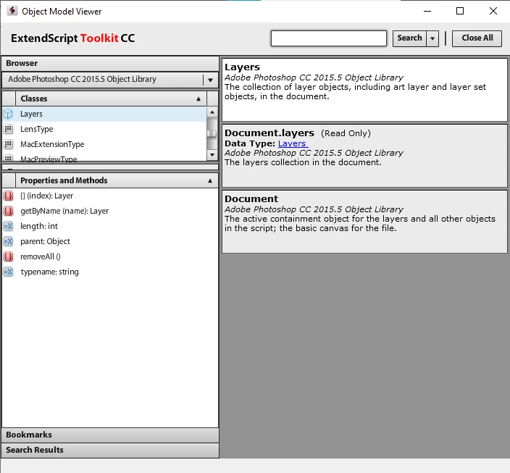The height and width of the screenshot is (473, 510).
Task: Select getByName (name): Layer method
Action: [110, 211]
